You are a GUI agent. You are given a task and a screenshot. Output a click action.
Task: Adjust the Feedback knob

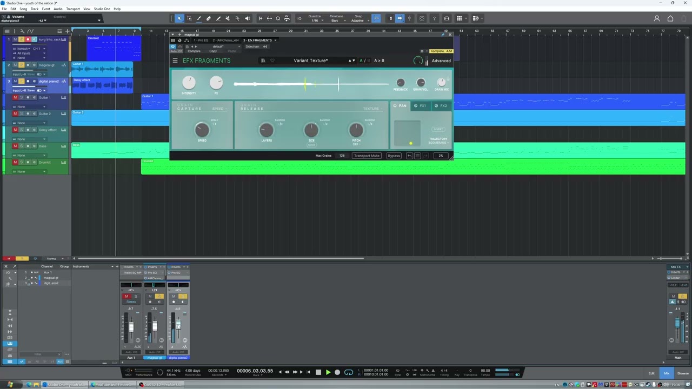[400, 83]
